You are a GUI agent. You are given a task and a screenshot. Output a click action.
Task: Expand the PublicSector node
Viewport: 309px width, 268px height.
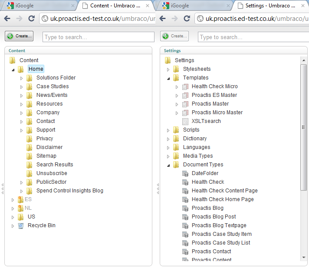(x=21, y=182)
